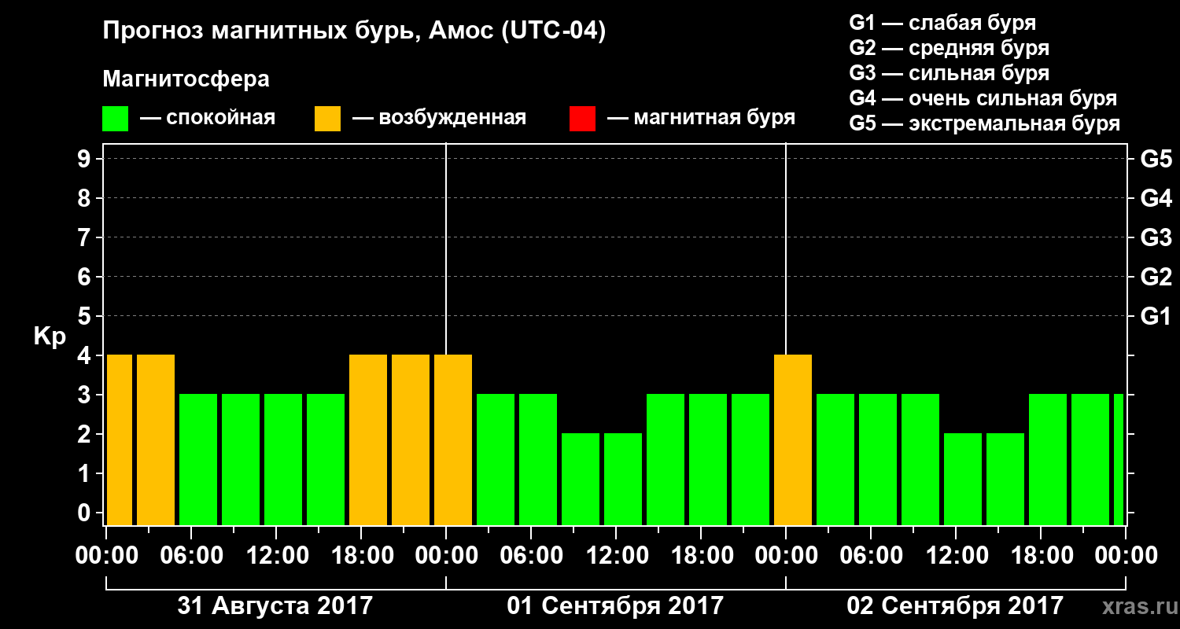
Task: Click the green 'спокойная' legend swatch
Action: (x=116, y=119)
